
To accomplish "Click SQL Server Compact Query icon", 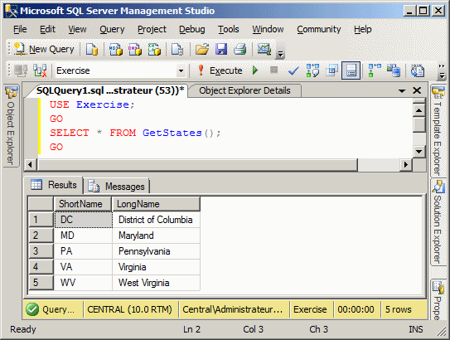I will click(x=177, y=49).
